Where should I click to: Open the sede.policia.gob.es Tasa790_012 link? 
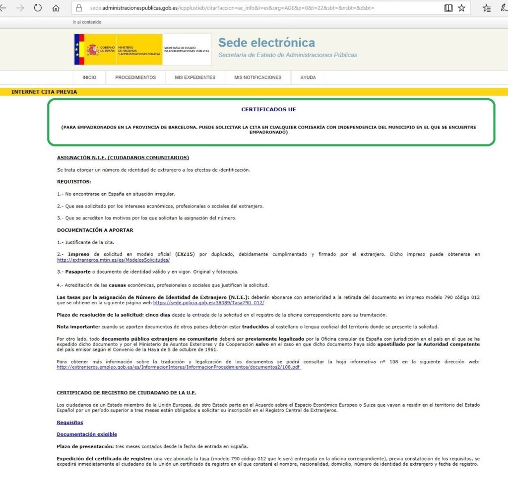tap(208, 303)
